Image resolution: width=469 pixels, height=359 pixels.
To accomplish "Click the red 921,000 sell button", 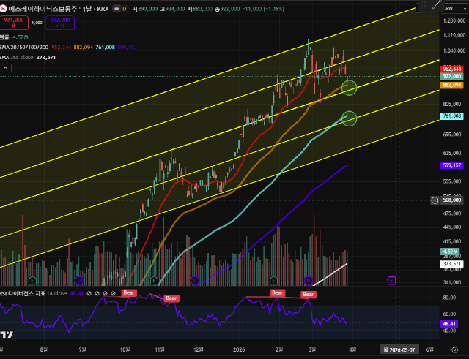I will (14, 23).
